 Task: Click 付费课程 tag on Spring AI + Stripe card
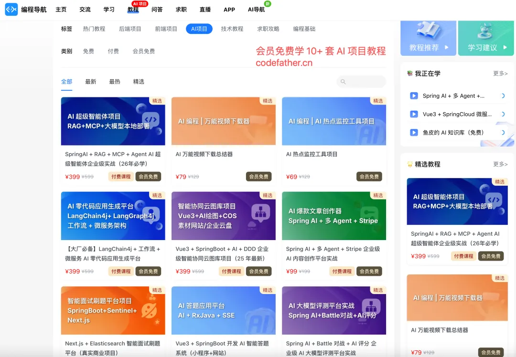click(342, 271)
